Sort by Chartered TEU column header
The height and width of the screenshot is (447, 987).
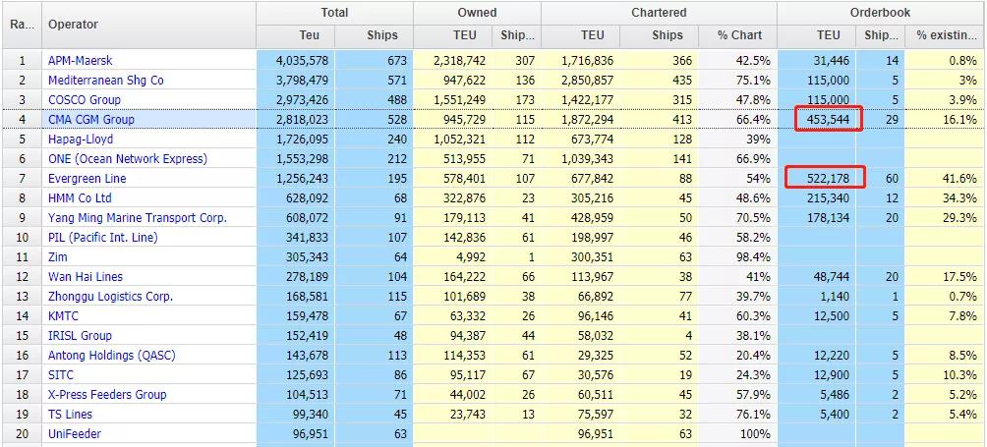coord(581,35)
